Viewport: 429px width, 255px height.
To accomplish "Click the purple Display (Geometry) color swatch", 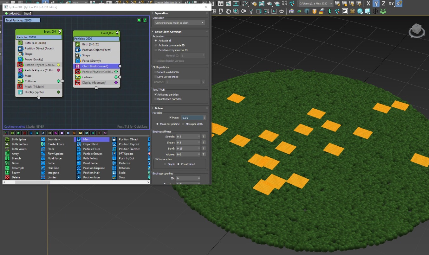I will pos(116,83).
